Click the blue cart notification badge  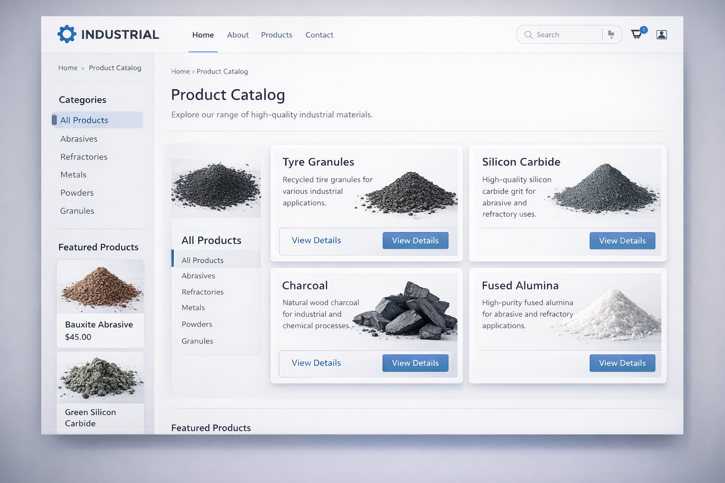coord(644,29)
